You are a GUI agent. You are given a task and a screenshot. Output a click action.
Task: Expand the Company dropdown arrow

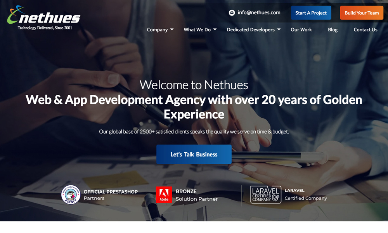pyautogui.click(x=172, y=30)
